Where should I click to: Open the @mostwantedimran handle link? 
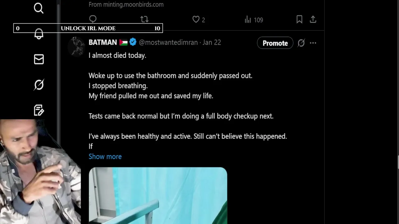click(168, 42)
